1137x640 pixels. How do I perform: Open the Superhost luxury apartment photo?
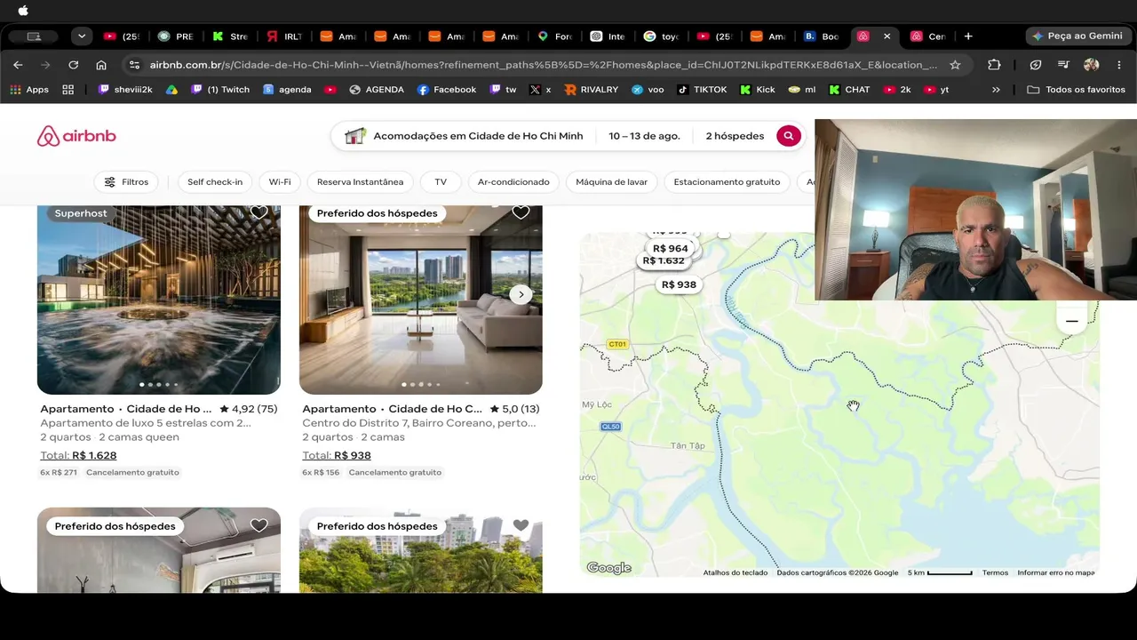click(x=159, y=300)
